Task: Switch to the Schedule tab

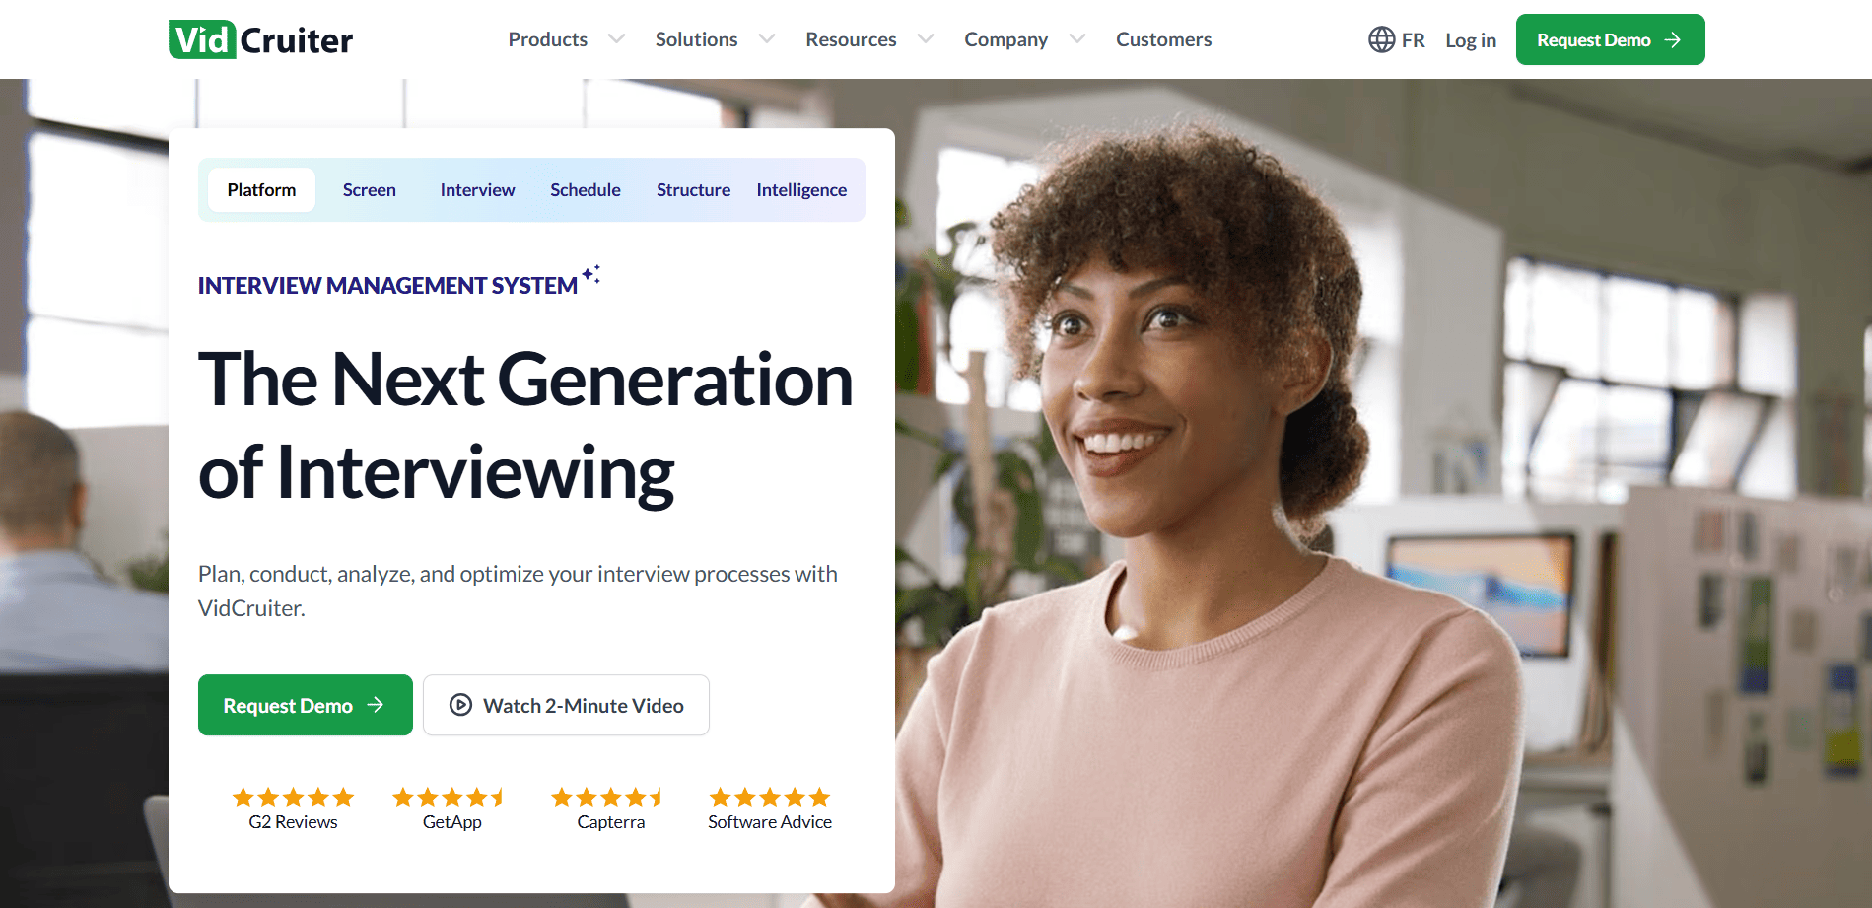Action: pos(586,189)
